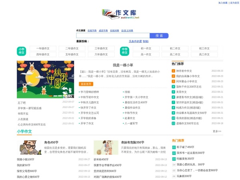Open the 成语字典 link
Screen dimensions: 240x180
pyautogui.click(x=103, y=31)
